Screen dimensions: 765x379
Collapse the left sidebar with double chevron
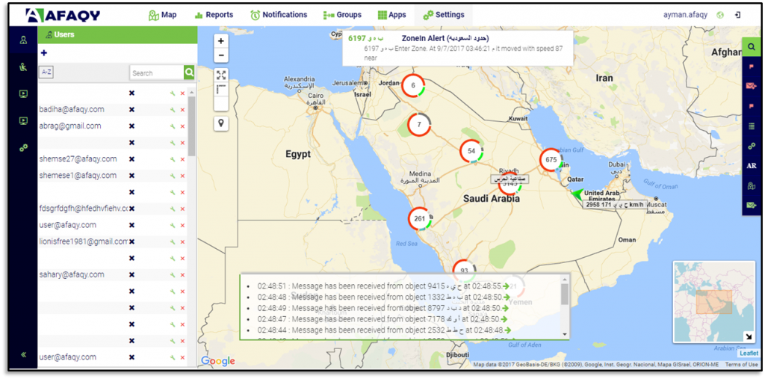point(23,354)
